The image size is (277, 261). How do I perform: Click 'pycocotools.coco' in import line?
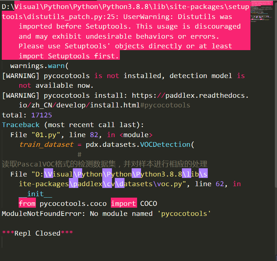(x=73, y=204)
